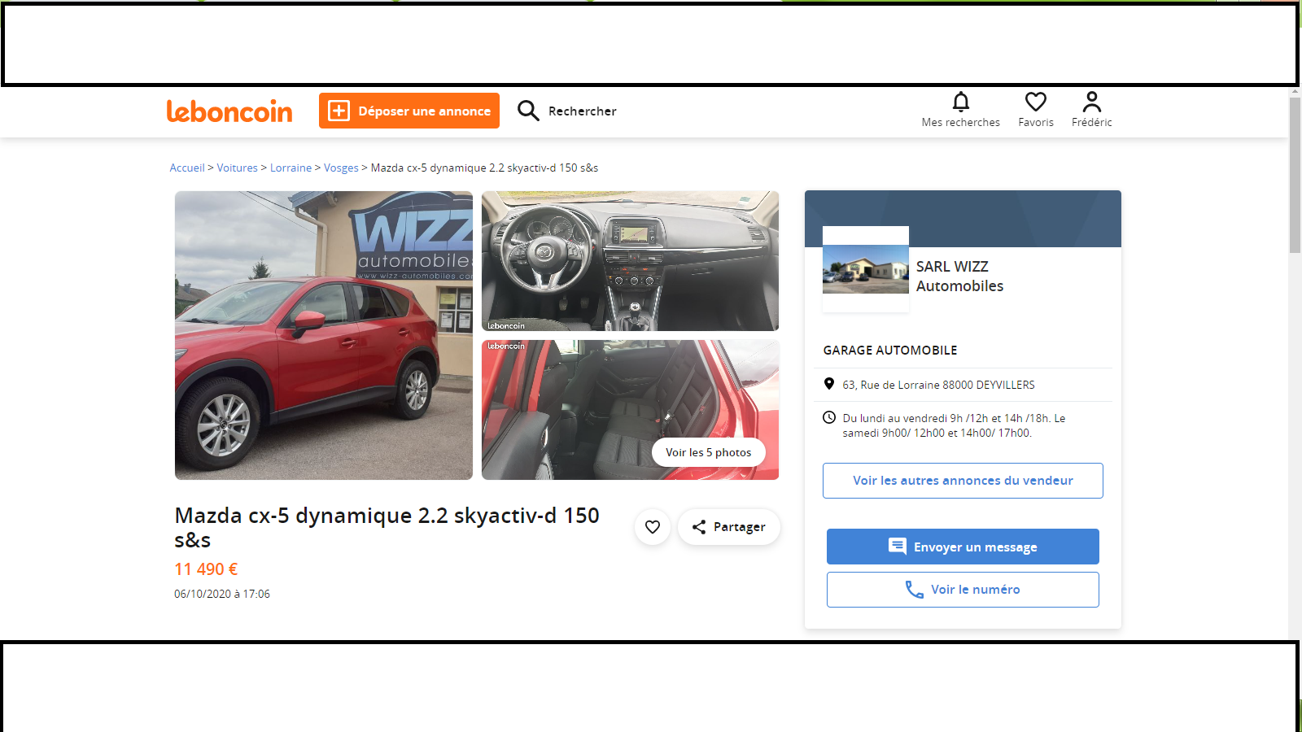Click the opening hours text
This screenshot has width=1302, height=732.
[954, 425]
